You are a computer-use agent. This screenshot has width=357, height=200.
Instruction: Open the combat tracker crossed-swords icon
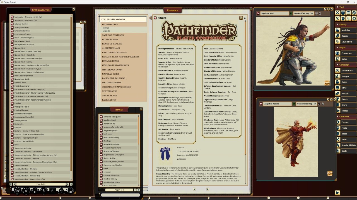pos(337,13)
